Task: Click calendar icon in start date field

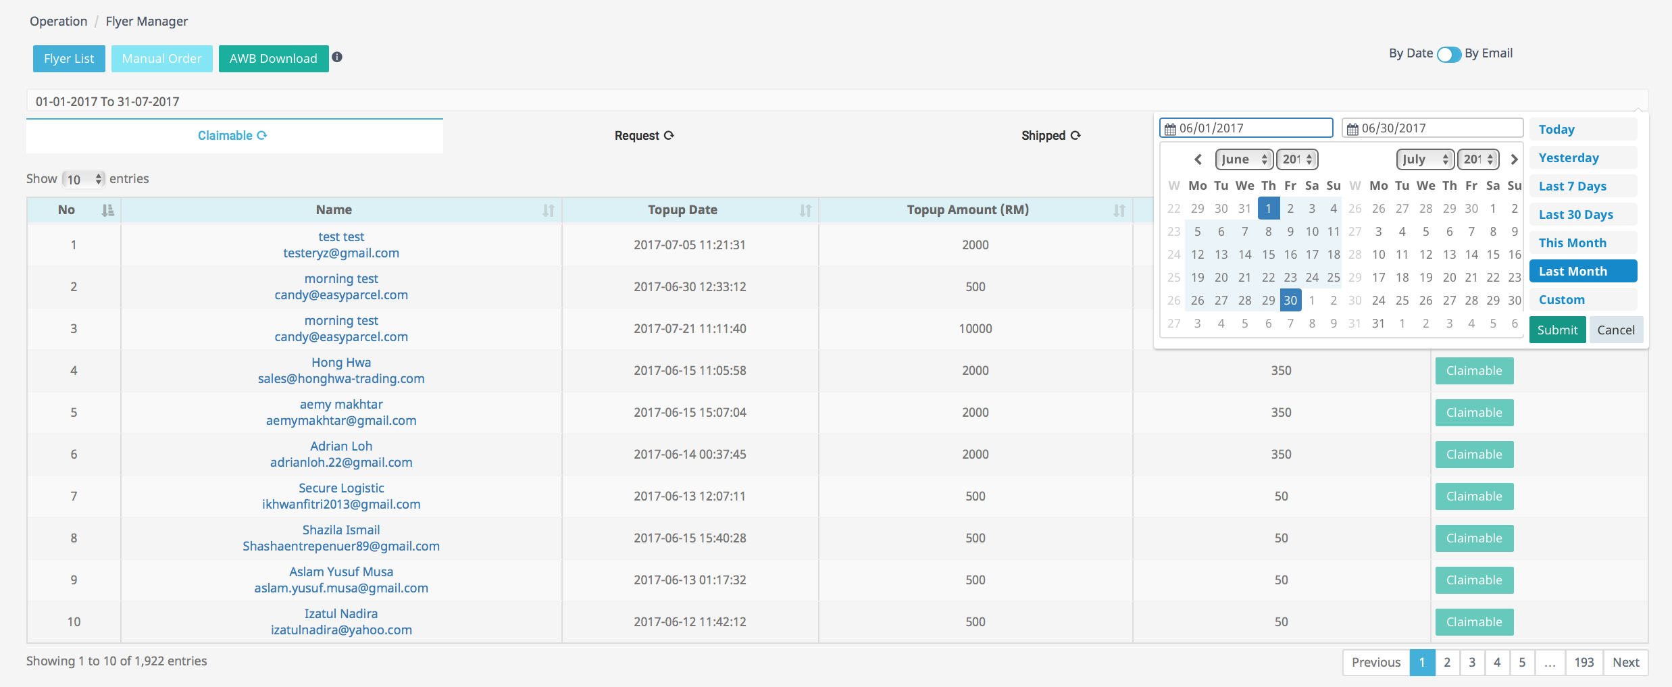Action: 1170,129
